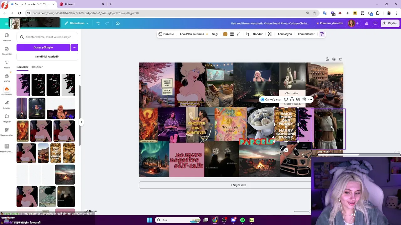Open the orange border color swatch
Viewport: 401px width, 225px height.
pos(225,34)
